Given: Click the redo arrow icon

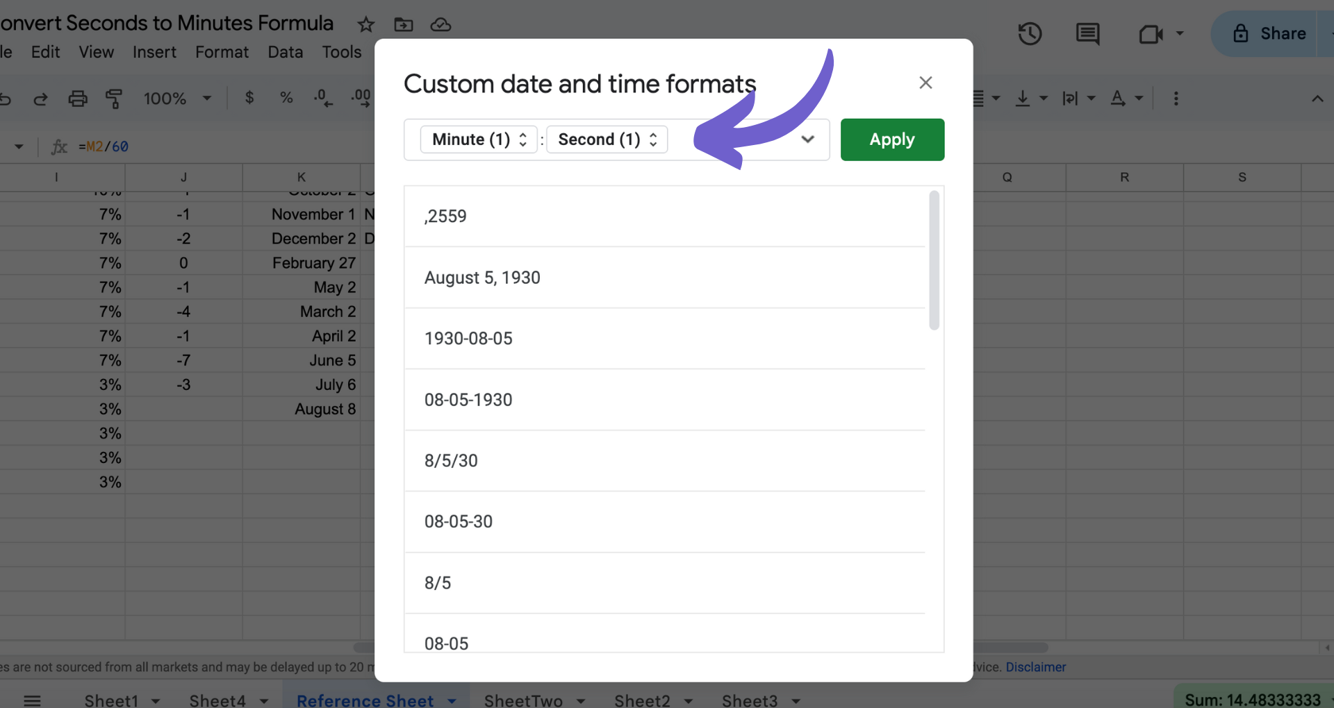Looking at the screenshot, I should point(41,99).
